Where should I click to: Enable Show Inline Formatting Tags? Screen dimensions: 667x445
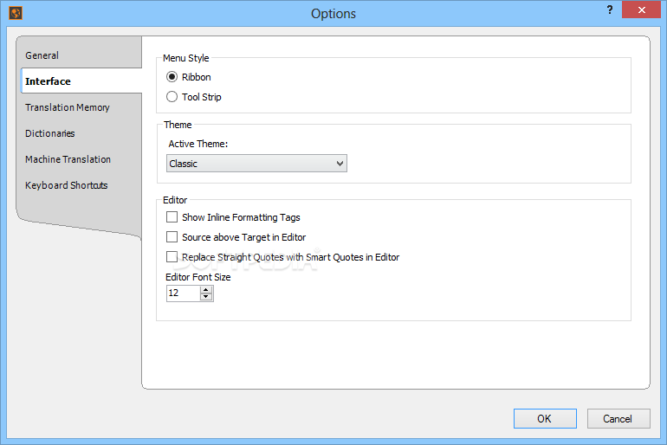pos(172,217)
